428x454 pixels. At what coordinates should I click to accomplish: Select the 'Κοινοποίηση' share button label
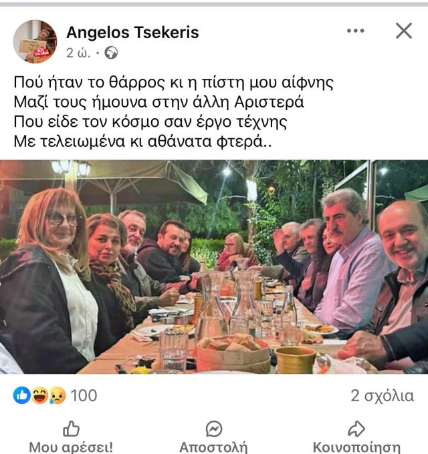pyautogui.click(x=356, y=447)
